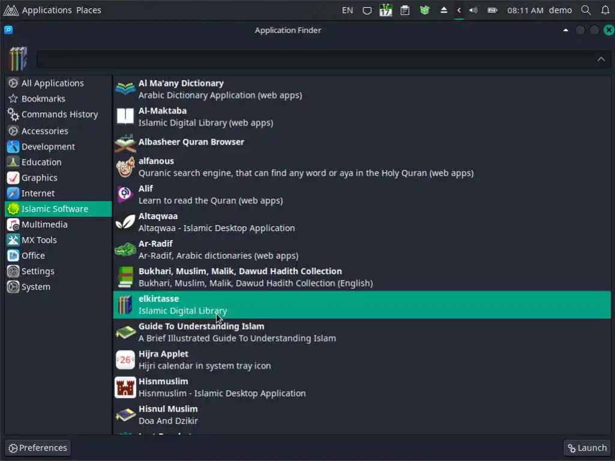Click the Al Ma'any Dictionary app icon

[125, 89]
